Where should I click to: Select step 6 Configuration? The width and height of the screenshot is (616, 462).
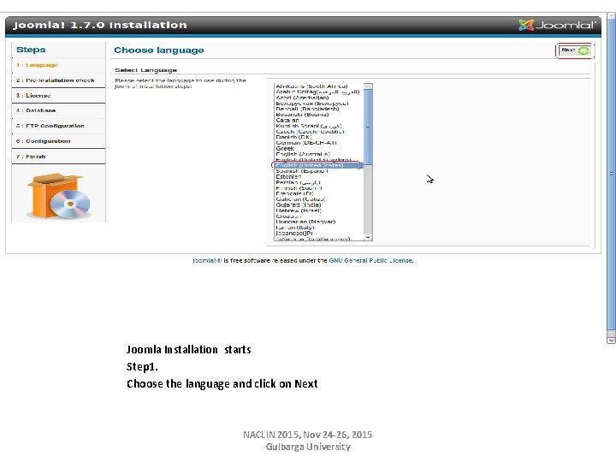44,141
